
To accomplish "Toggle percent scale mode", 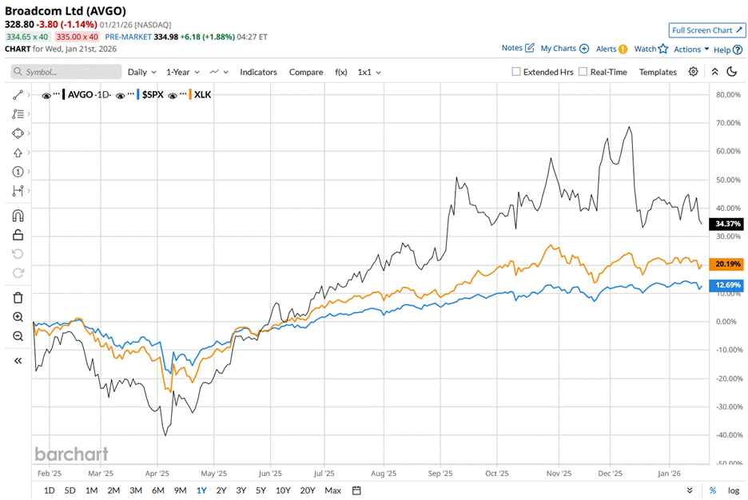I will [x=713, y=490].
